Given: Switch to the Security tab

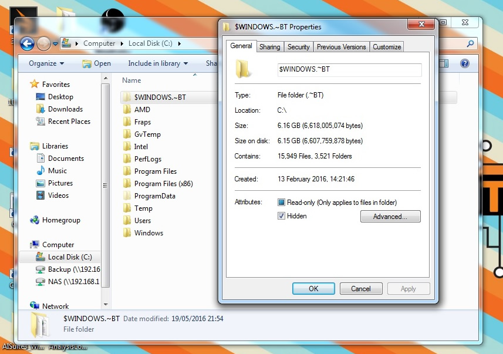Looking at the screenshot, I should click(298, 47).
